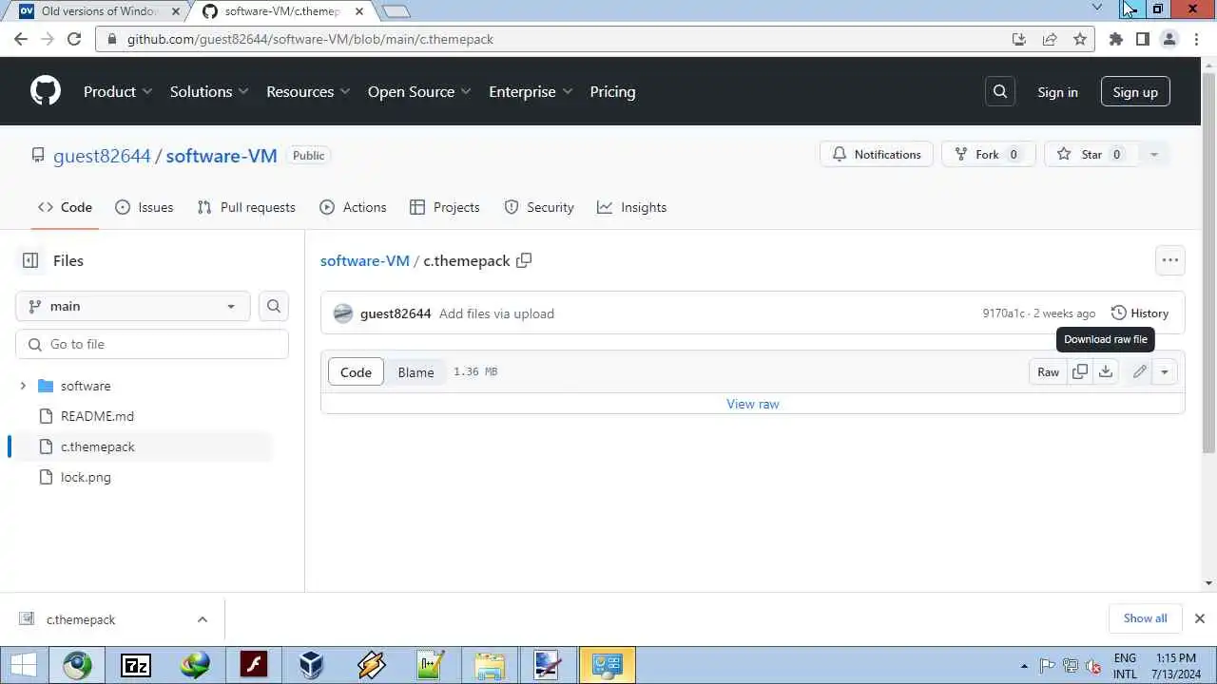Expand the Product menu
1217x684 pixels.
pos(118,91)
